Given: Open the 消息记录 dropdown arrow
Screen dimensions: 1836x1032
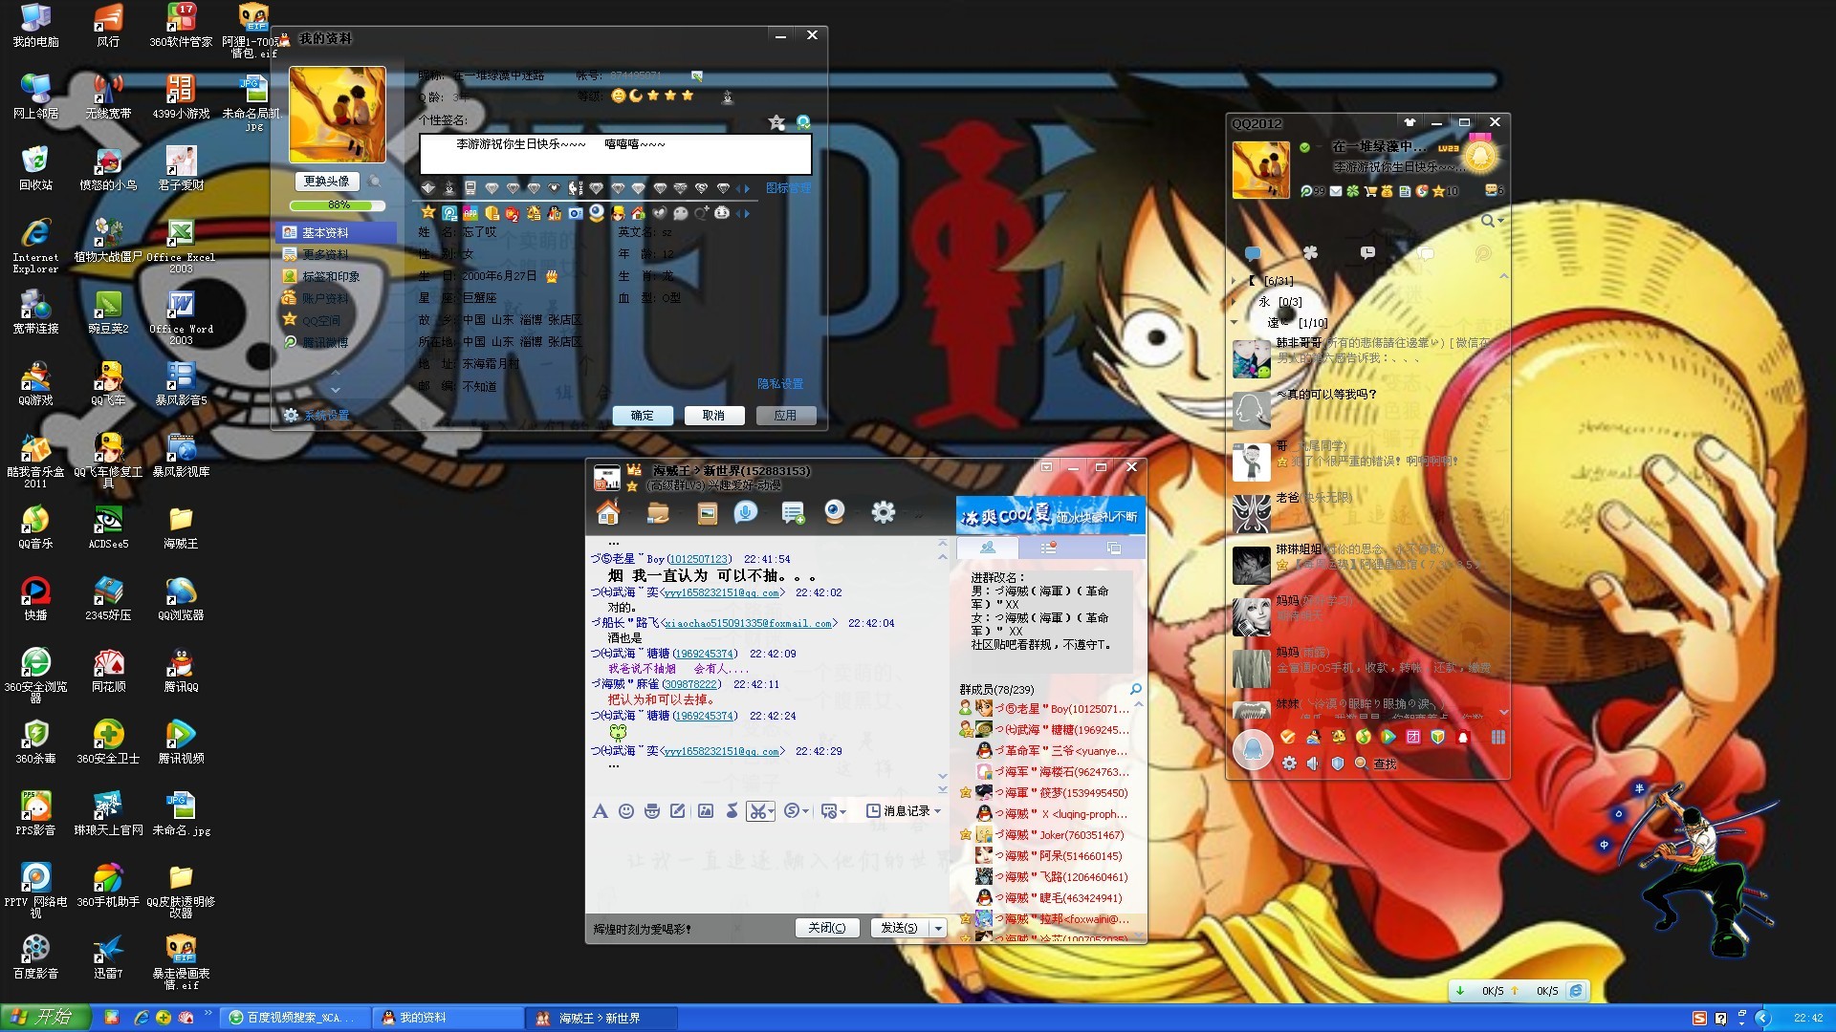Looking at the screenshot, I should (938, 811).
